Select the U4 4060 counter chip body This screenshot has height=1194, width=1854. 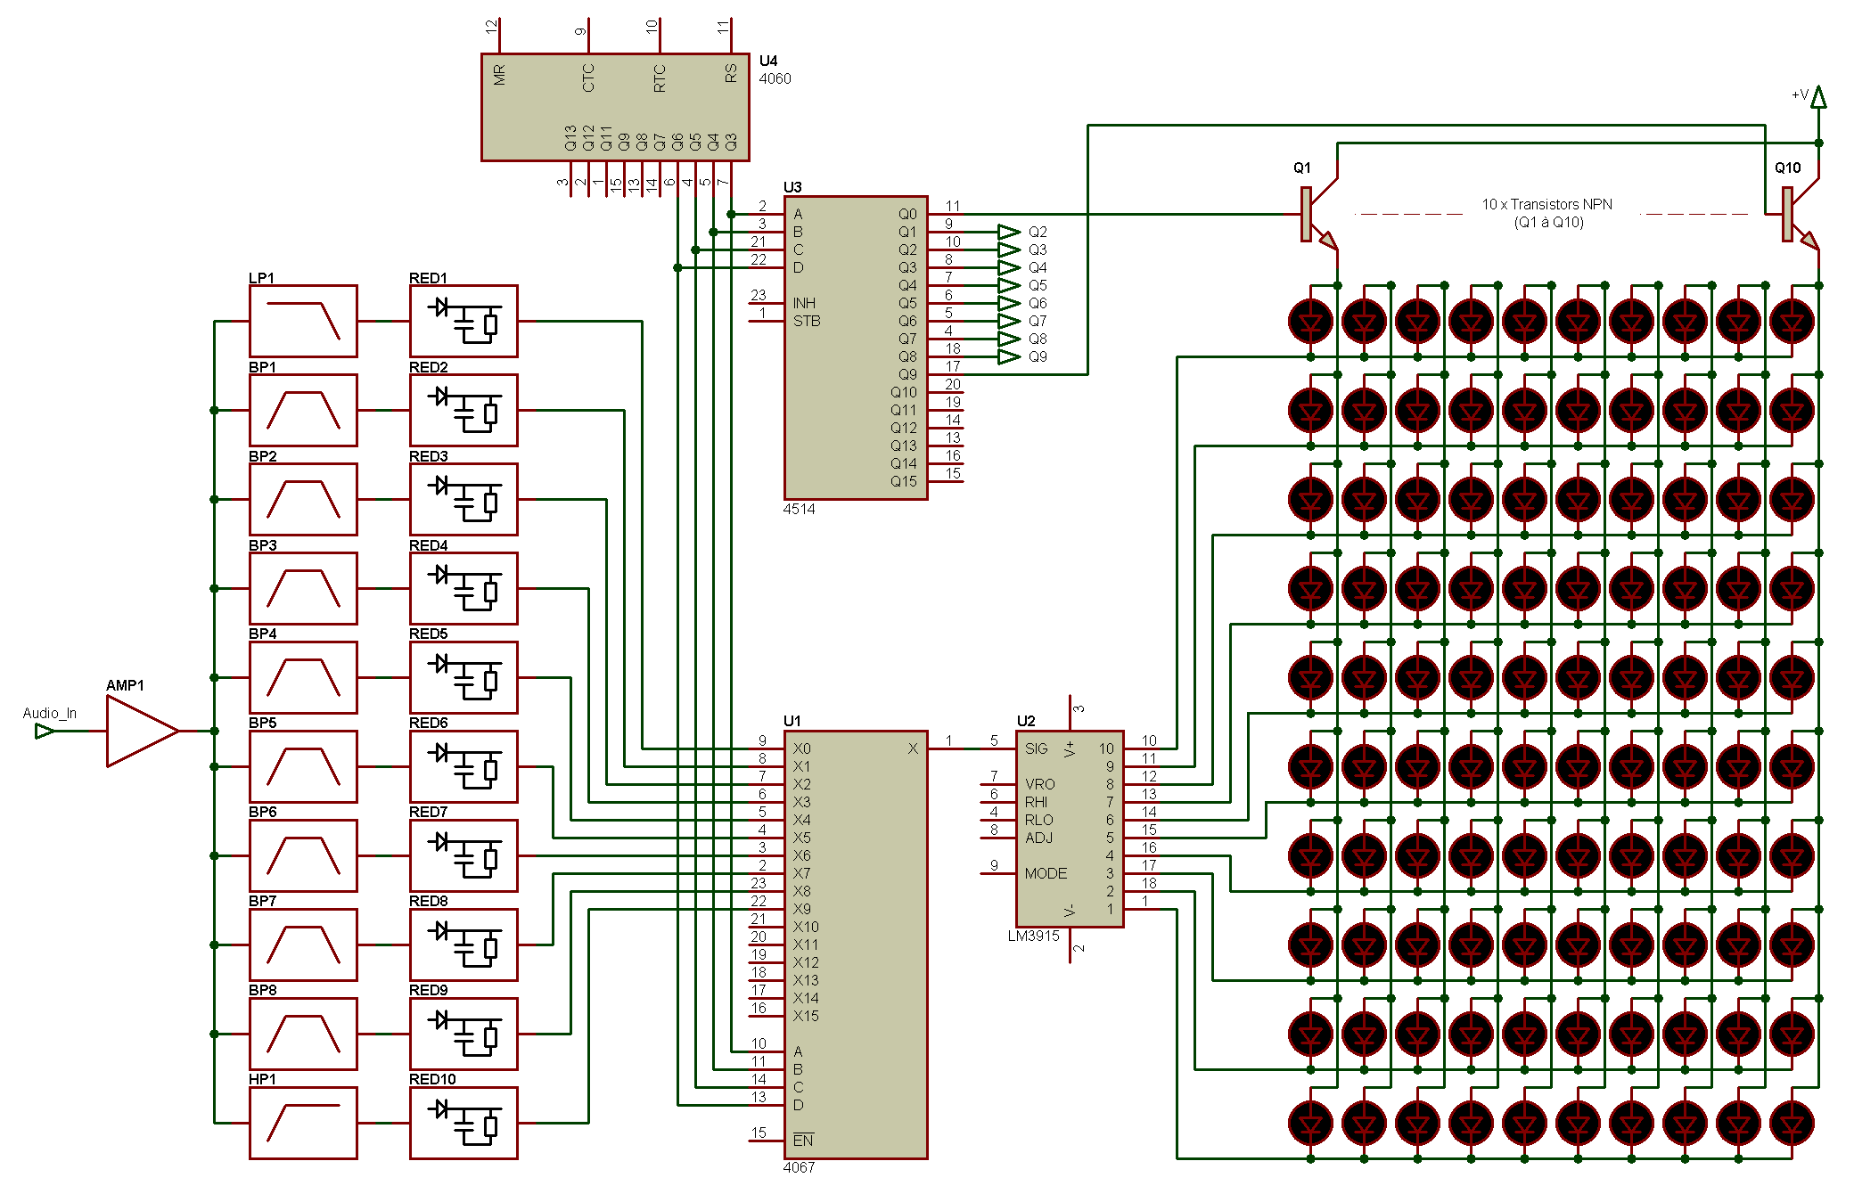coord(615,107)
